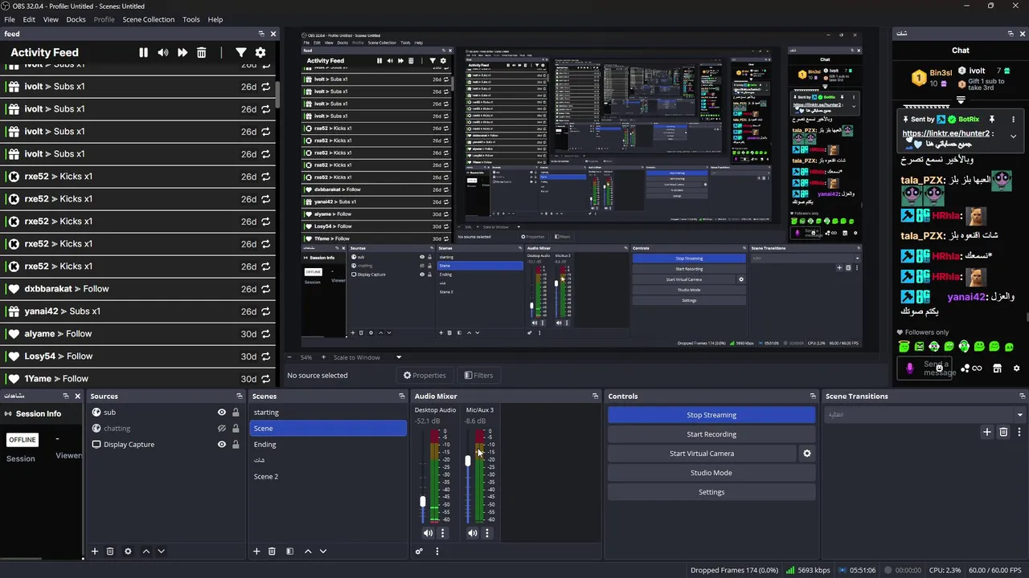Pause the Activity Feed

point(143,52)
